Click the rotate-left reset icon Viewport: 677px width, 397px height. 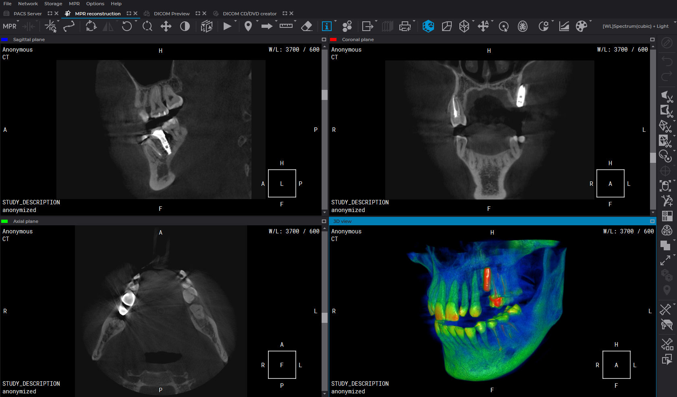127,27
